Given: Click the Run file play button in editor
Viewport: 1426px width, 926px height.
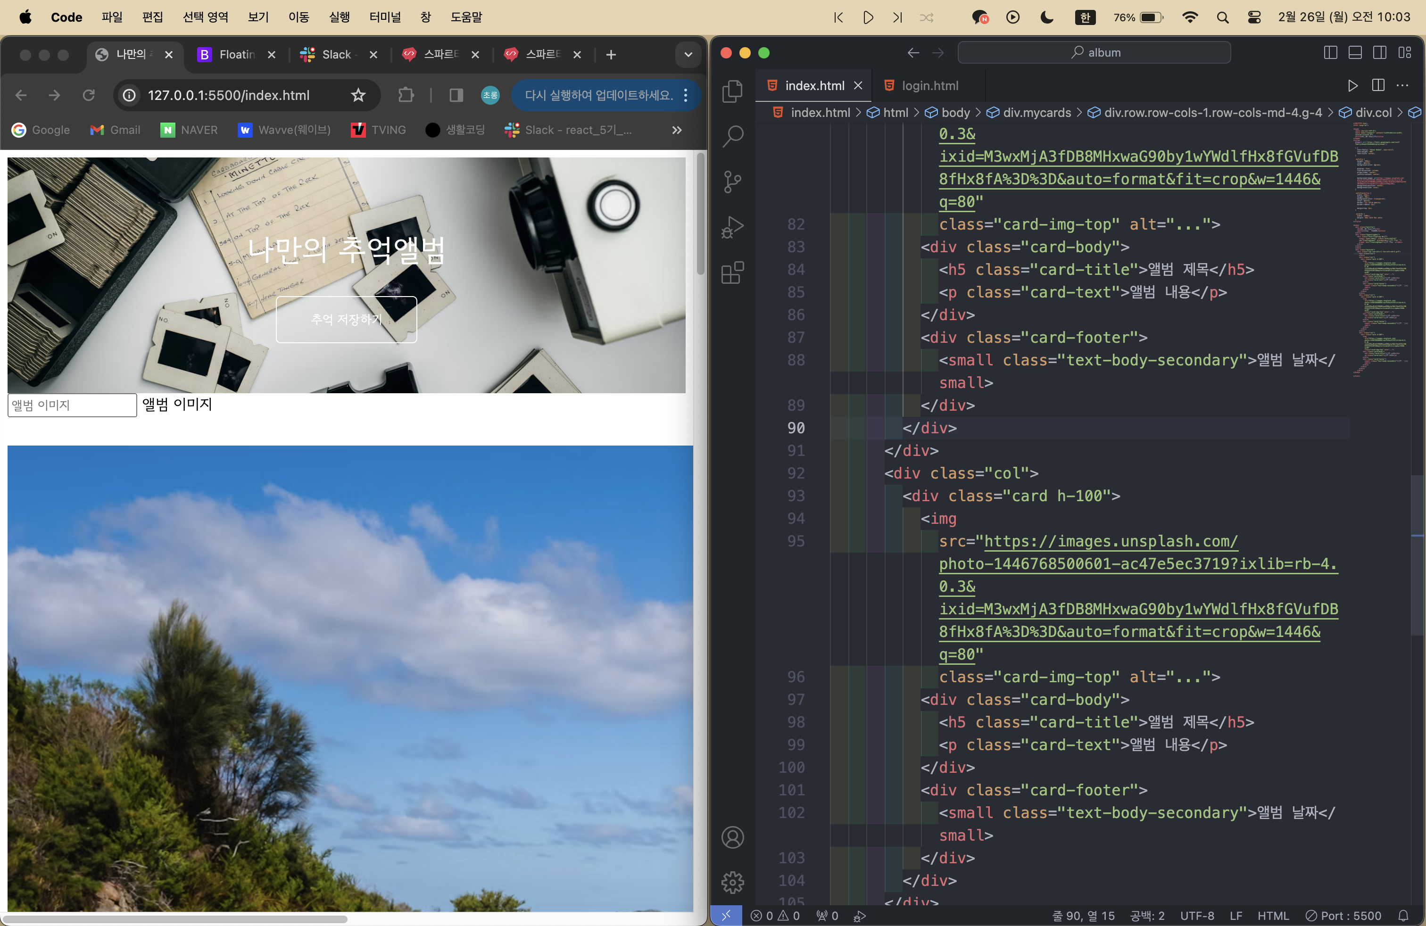Looking at the screenshot, I should click(x=1353, y=86).
